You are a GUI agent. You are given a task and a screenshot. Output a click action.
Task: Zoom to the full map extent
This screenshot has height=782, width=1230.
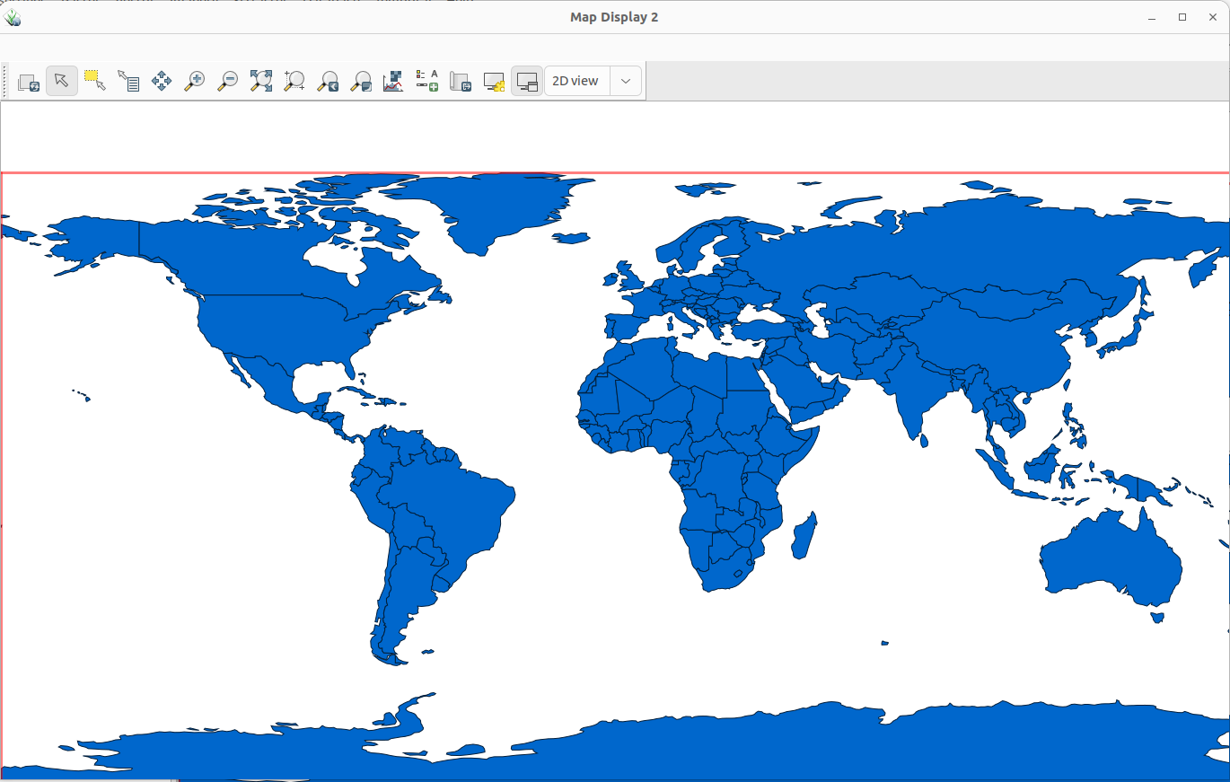260,81
